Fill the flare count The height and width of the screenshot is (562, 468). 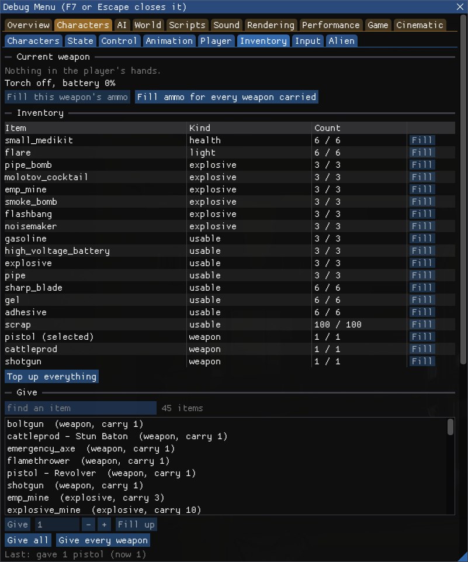click(x=422, y=152)
